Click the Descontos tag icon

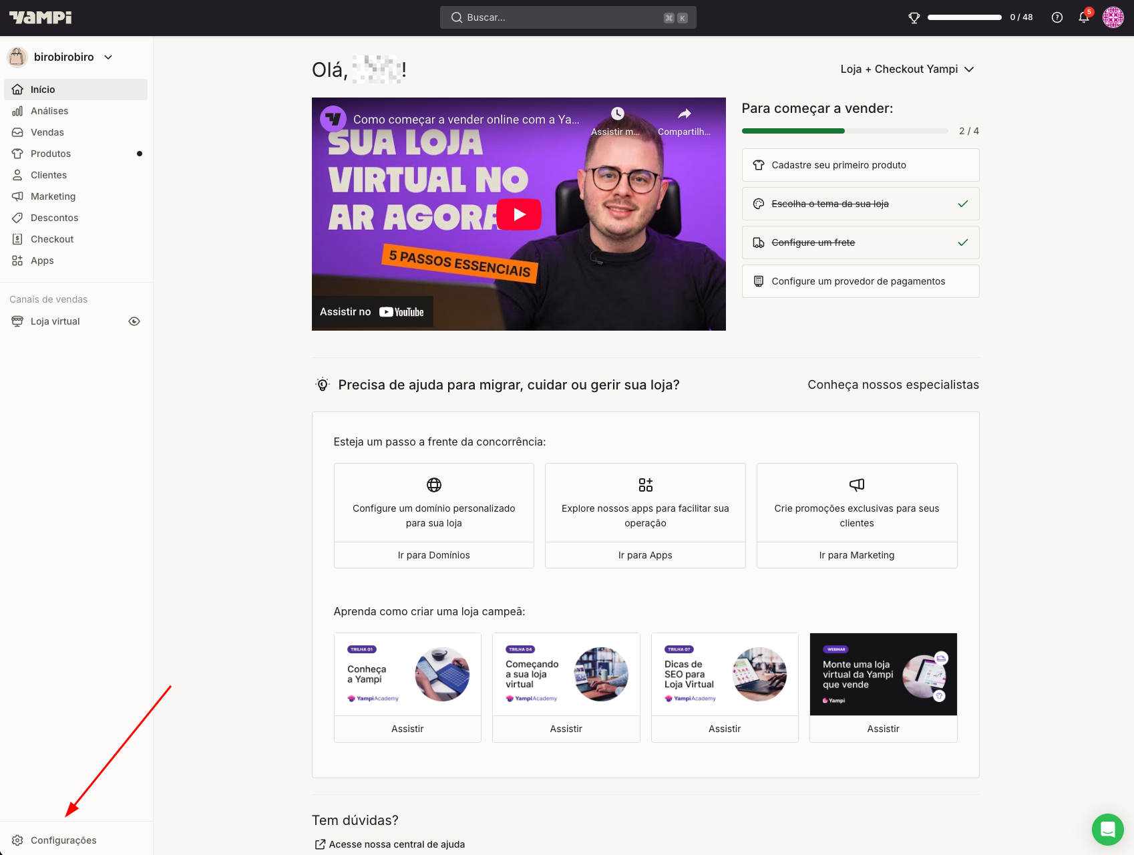[x=17, y=218]
